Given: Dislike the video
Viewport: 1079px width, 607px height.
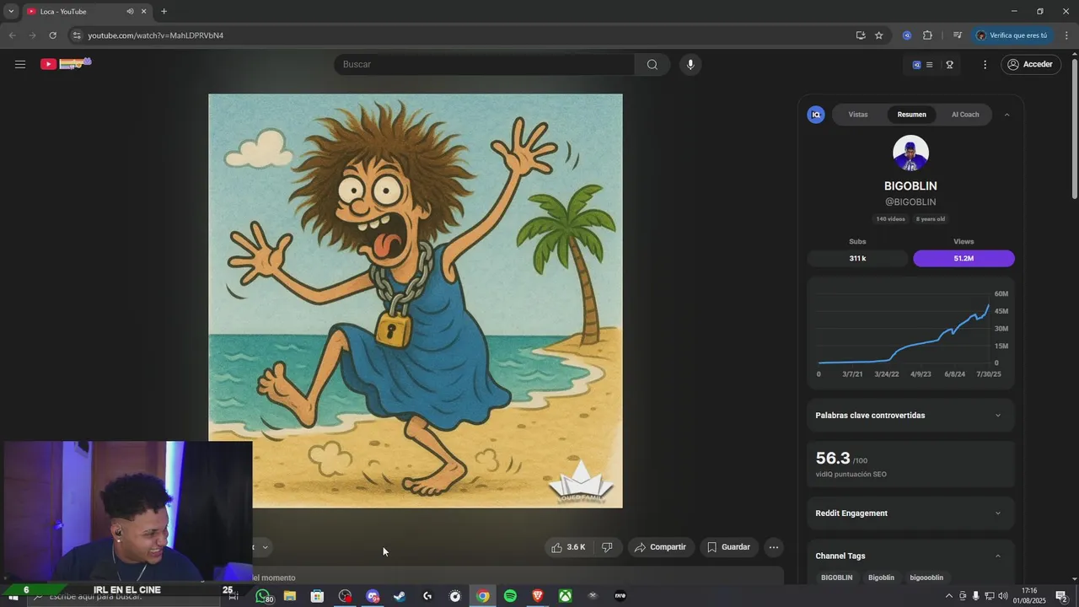Looking at the screenshot, I should pyautogui.click(x=607, y=547).
